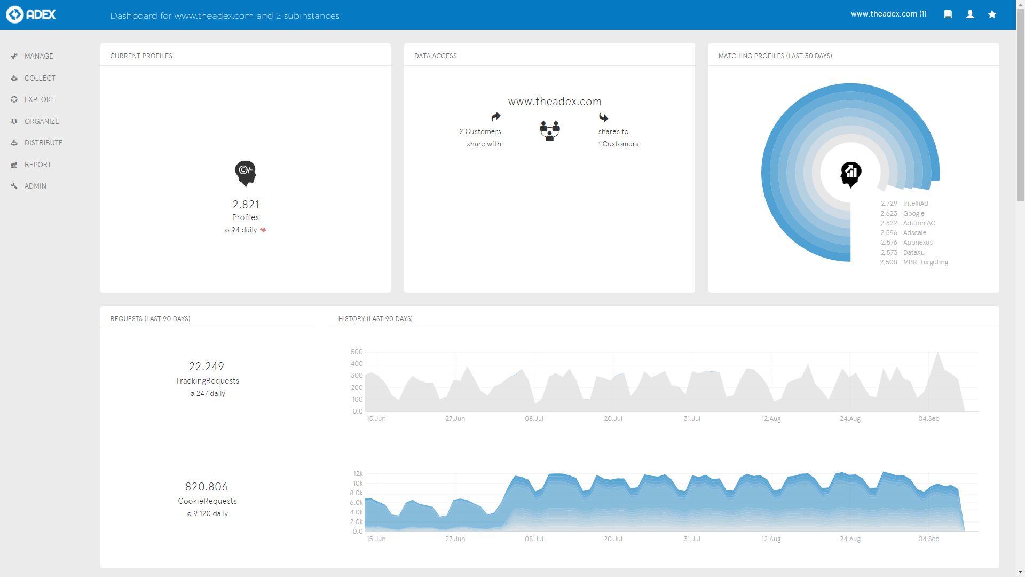Open the Distribute menu
This screenshot has height=577, width=1025.
pyautogui.click(x=43, y=143)
